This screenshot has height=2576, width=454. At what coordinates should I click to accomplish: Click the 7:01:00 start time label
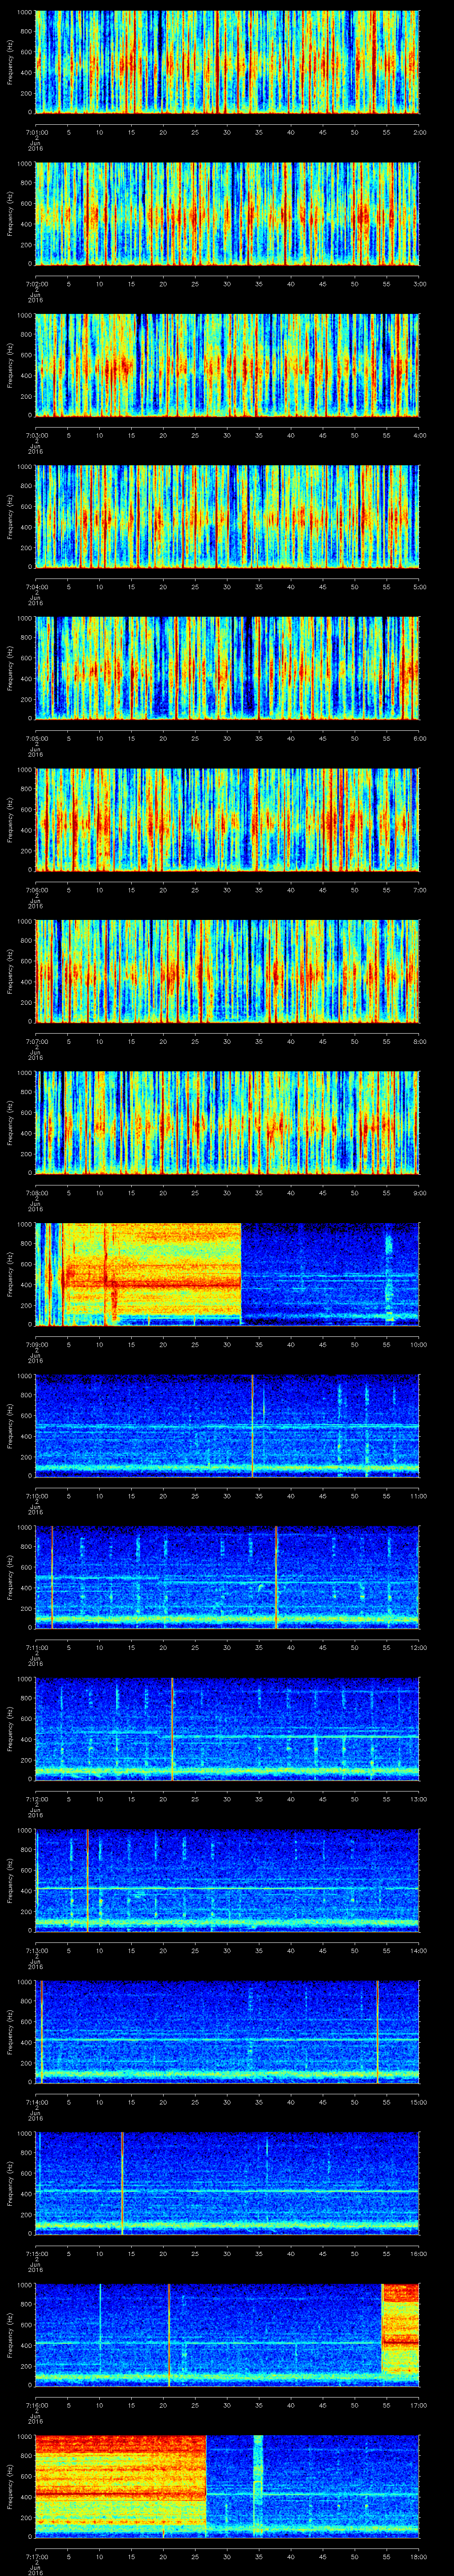coord(36,132)
